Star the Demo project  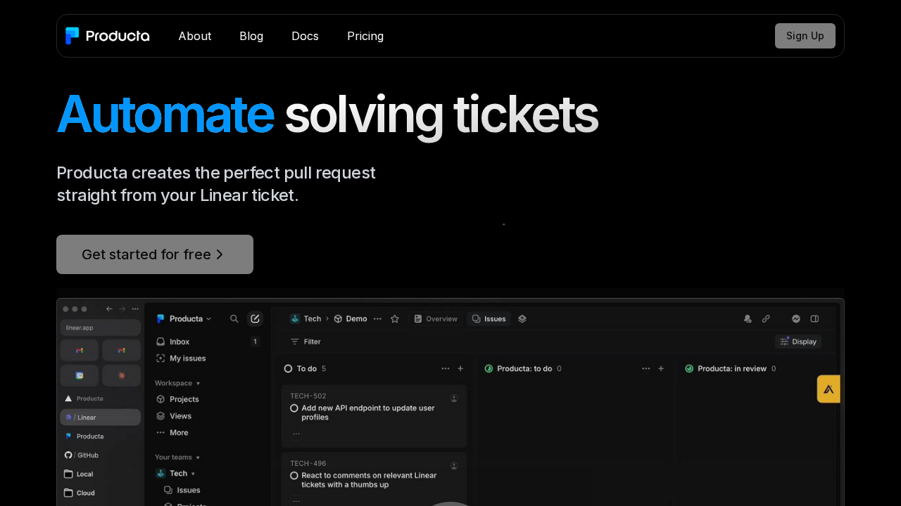(395, 318)
